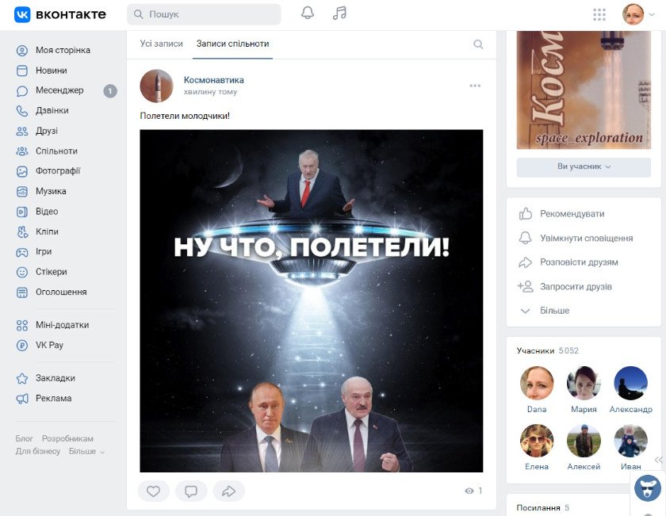Open the post options three-dots menu
This screenshot has width=666, height=516.
coord(475,86)
